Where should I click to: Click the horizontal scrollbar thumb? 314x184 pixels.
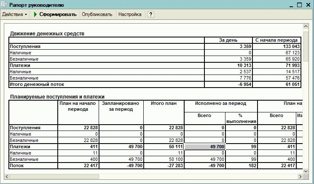54,176
